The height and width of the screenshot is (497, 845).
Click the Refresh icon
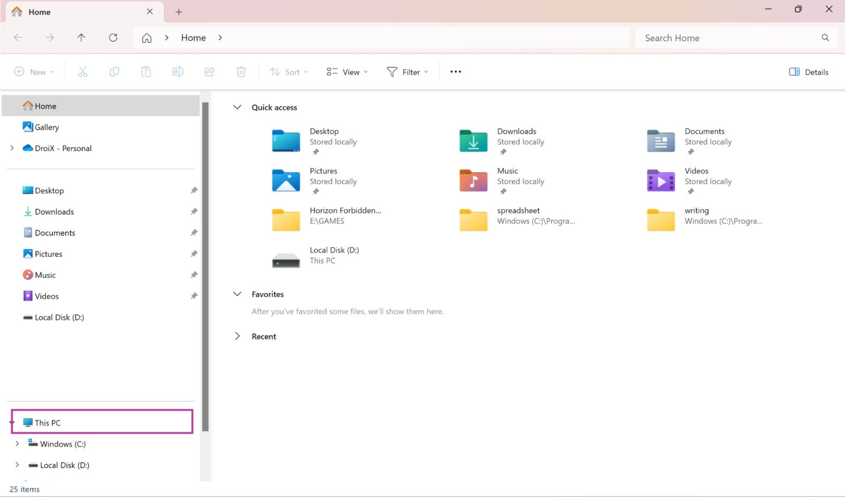[112, 37]
